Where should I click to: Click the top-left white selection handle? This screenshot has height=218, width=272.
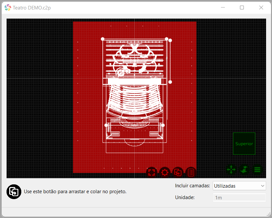pos(102,39)
